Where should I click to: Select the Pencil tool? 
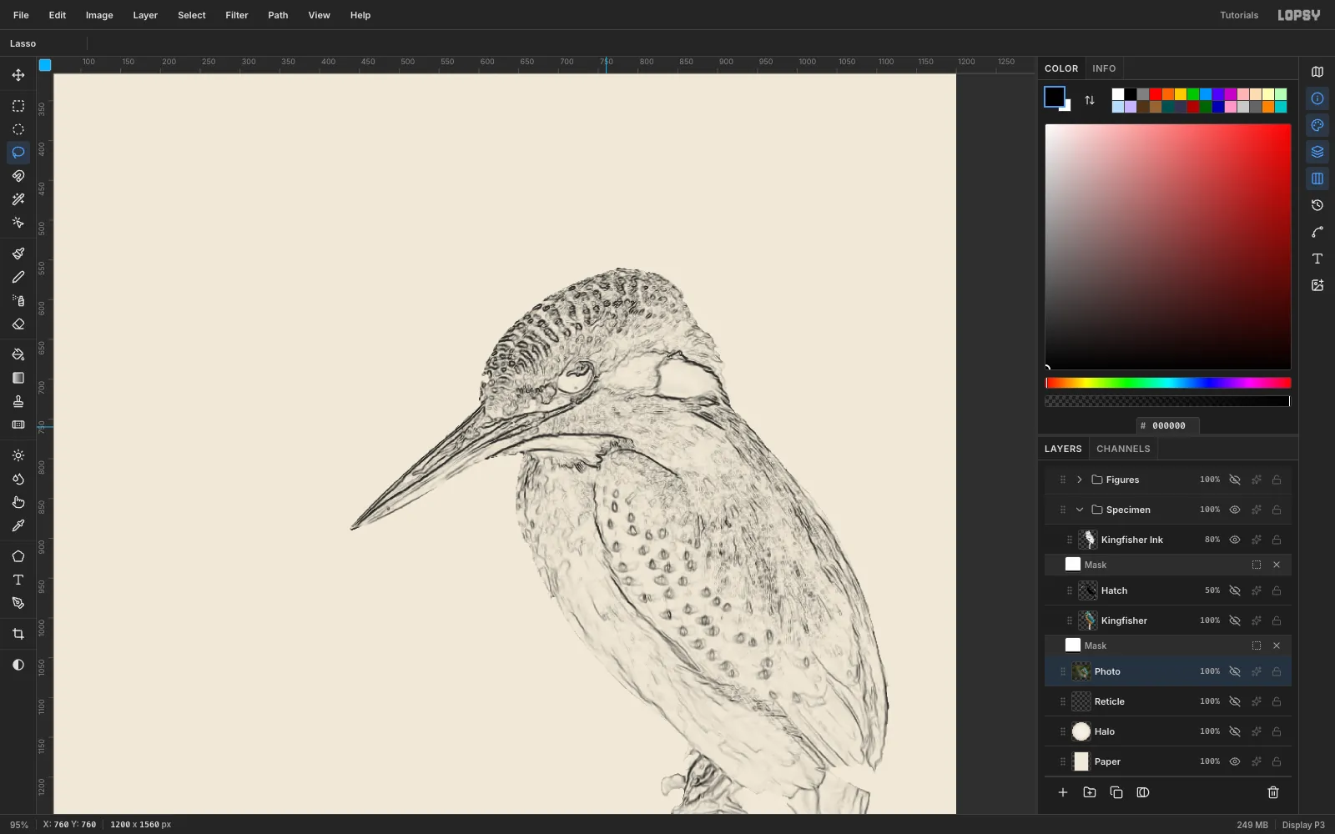[x=18, y=277]
